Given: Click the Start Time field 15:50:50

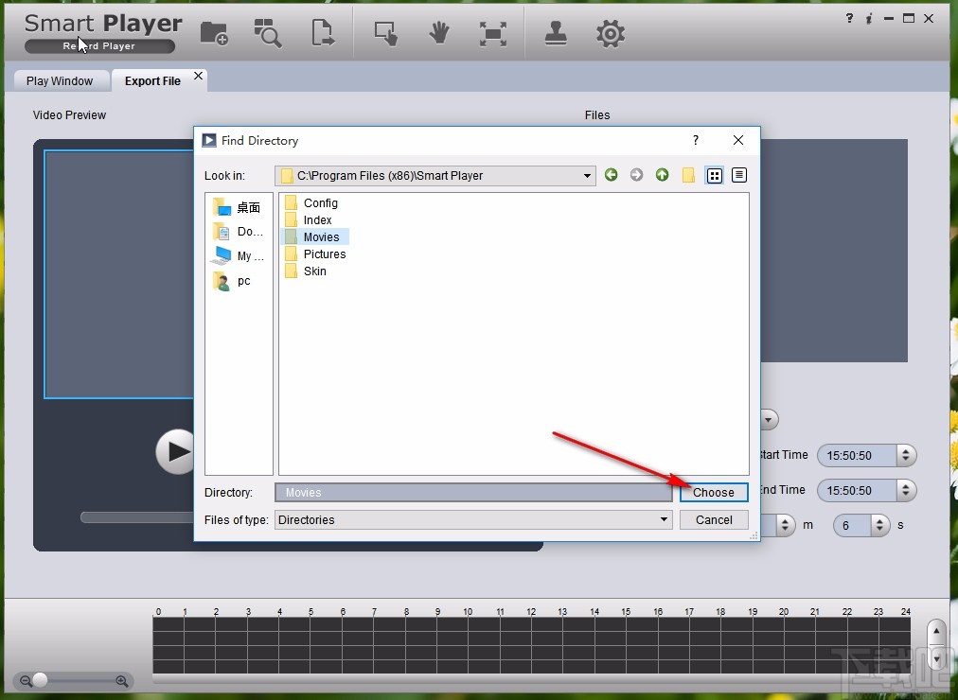Looking at the screenshot, I should (x=857, y=455).
